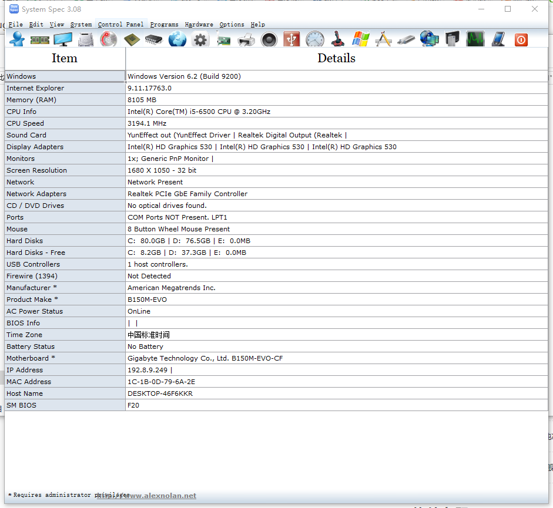This screenshot has width=553, height=508.
Task: Open the Windows flag logo icon
Action: pyautogui.click(x=360, y=39)
